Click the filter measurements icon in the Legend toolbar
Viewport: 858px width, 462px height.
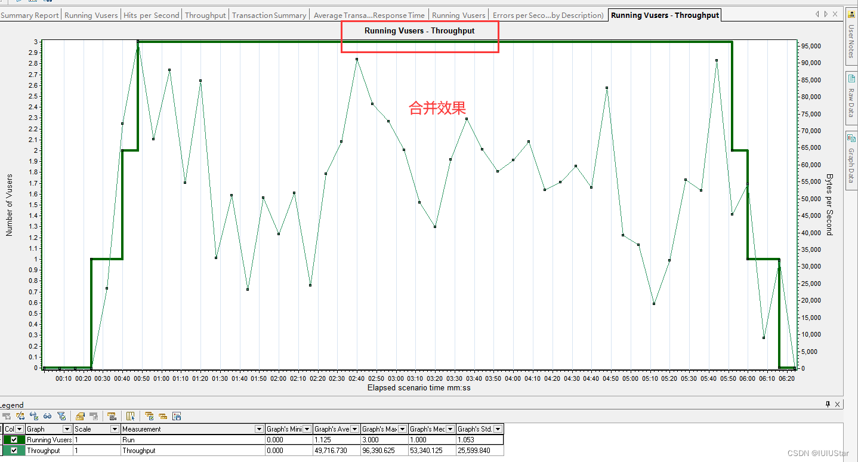click(60, 416)
